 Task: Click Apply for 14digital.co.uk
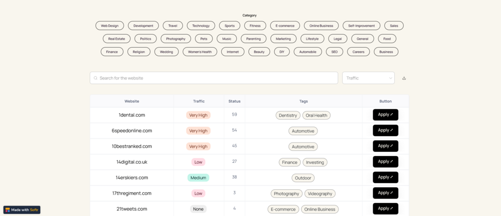point(385,162)
